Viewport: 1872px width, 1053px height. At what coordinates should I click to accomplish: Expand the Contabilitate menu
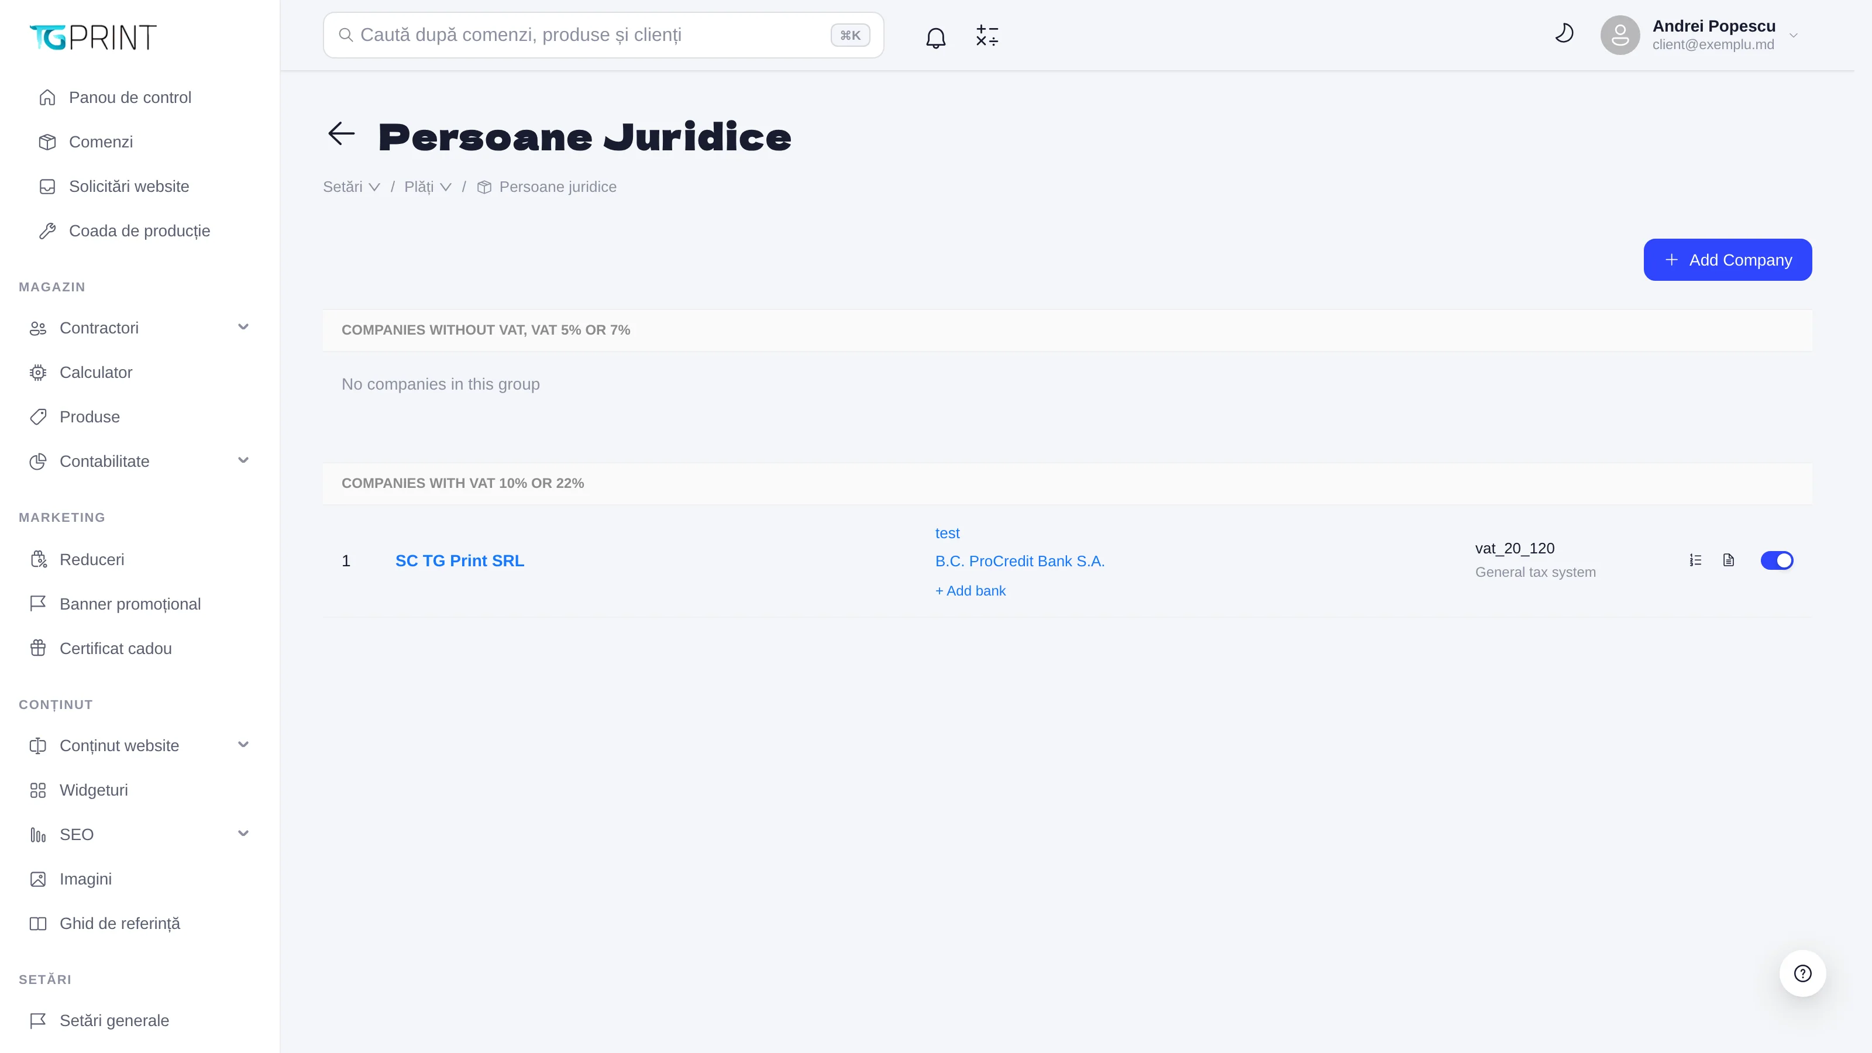(x=243, y=460)
